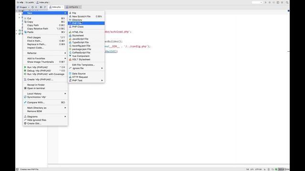Screen dimensions: 305x171
Task: Click the HTML File icon entry
Action: pyautogui.click(x=70, y=32)
